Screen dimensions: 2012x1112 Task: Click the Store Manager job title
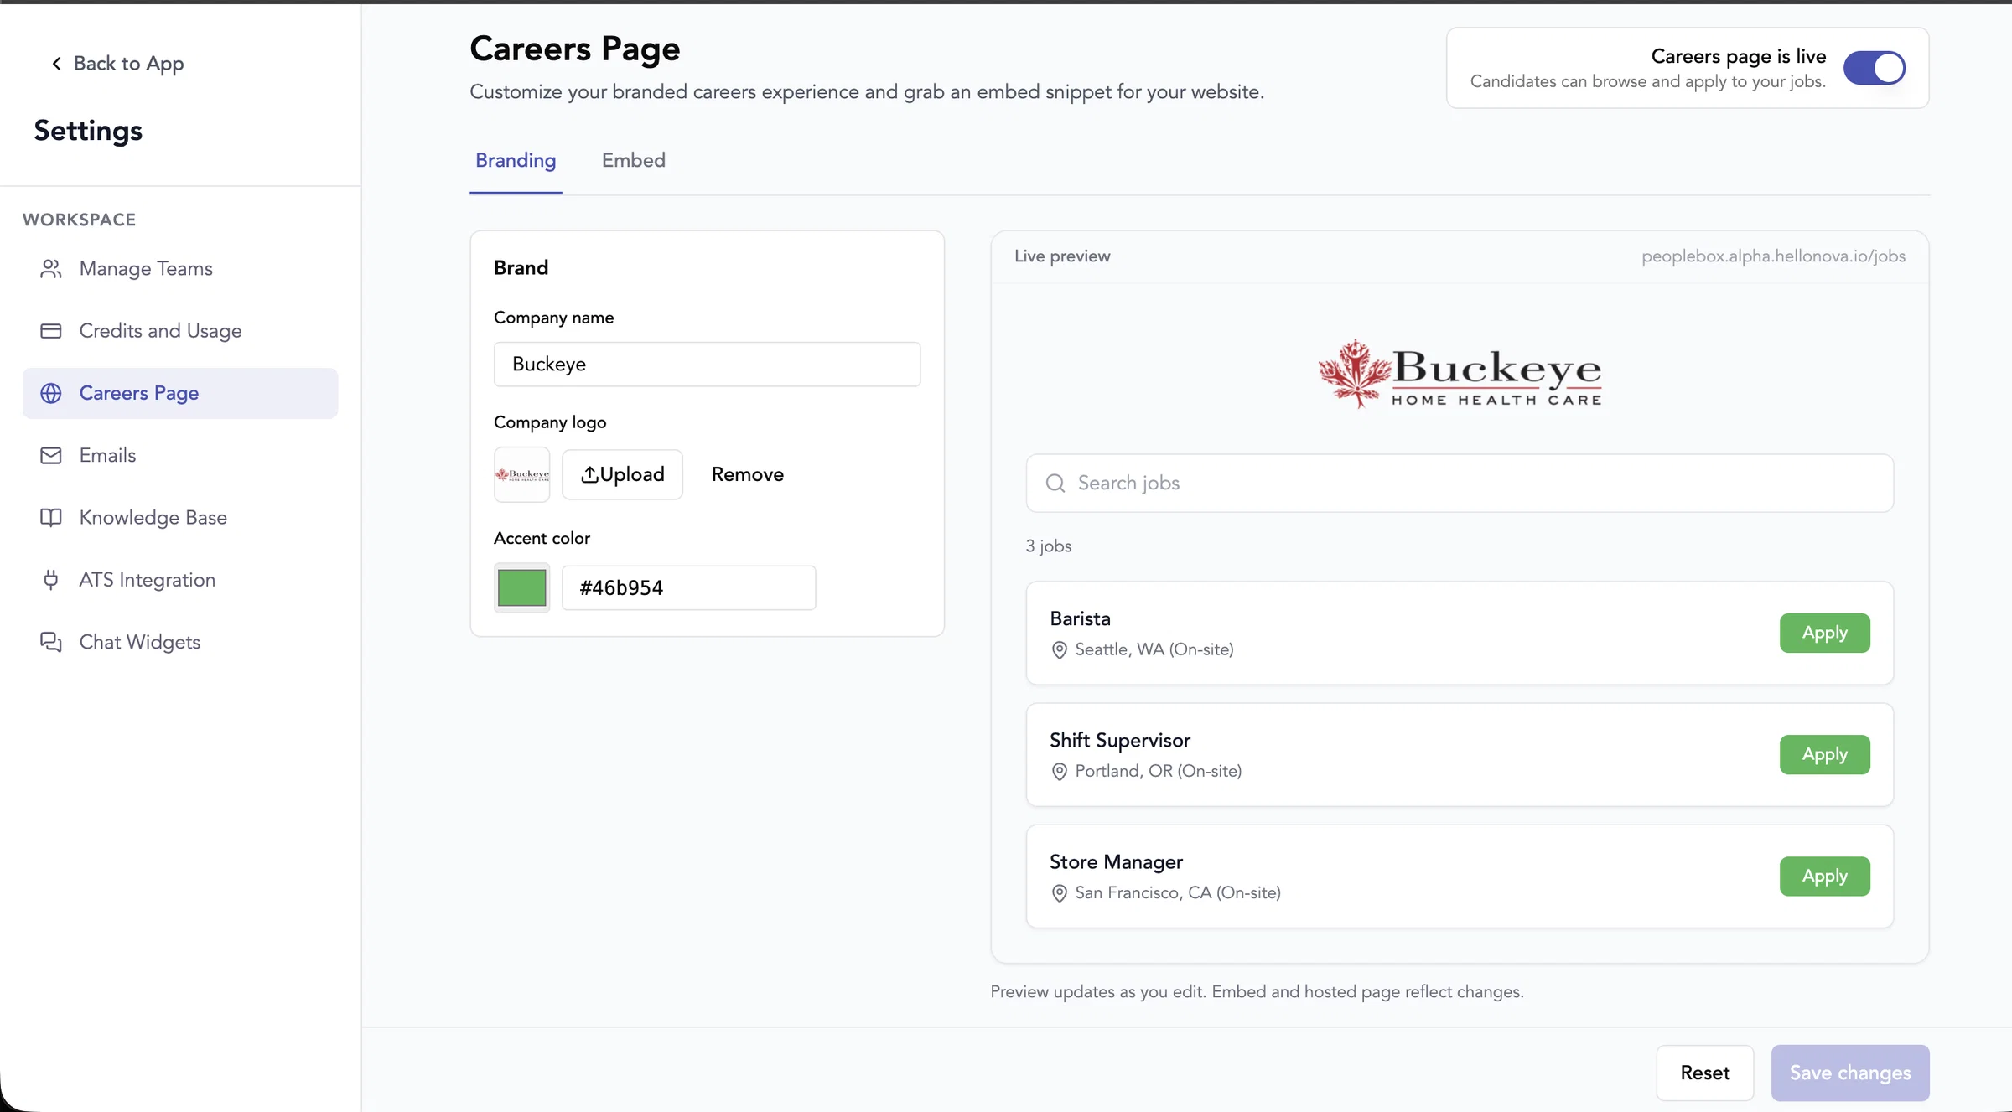(1116, 862)
